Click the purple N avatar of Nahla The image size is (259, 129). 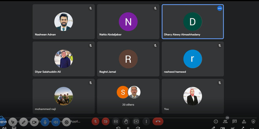tap(128, 22)
